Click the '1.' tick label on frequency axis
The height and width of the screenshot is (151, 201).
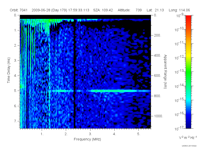tap(42, 134)
